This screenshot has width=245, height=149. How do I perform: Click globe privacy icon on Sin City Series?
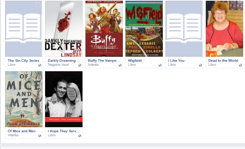[40, 65]
